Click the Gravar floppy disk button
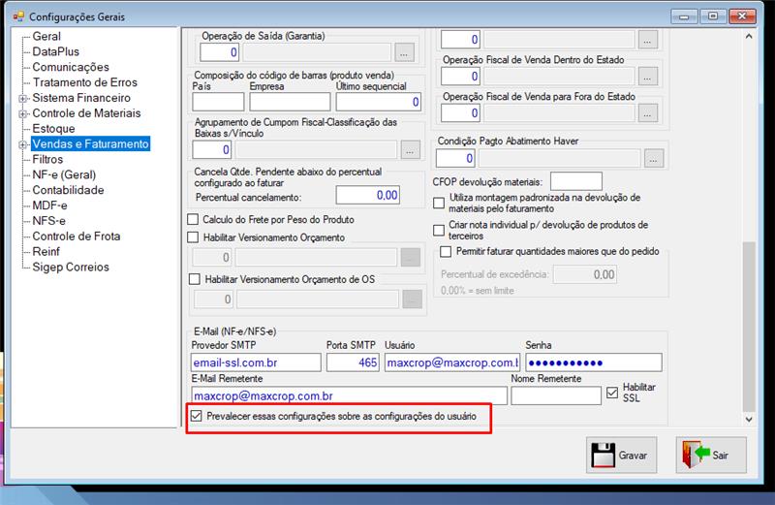Viewport: 775px width, 505px height. point(621,455)
